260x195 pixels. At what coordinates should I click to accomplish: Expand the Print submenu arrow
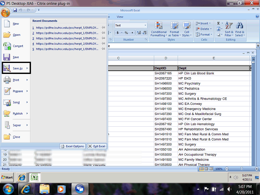pyautogui.click(x=27, y=80)
